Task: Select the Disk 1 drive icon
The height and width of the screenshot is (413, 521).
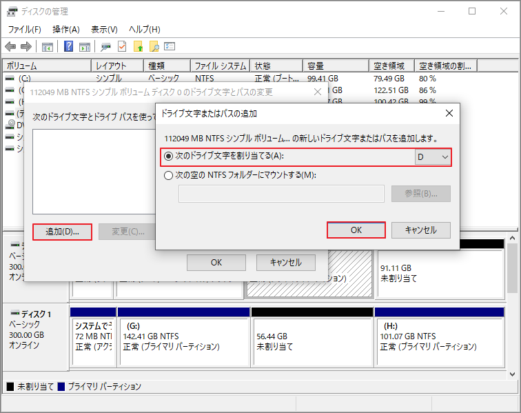Action: (15, 313)
